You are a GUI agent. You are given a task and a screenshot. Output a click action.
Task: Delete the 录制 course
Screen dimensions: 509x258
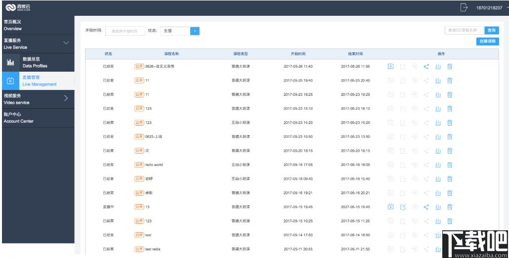click(450, 193)
